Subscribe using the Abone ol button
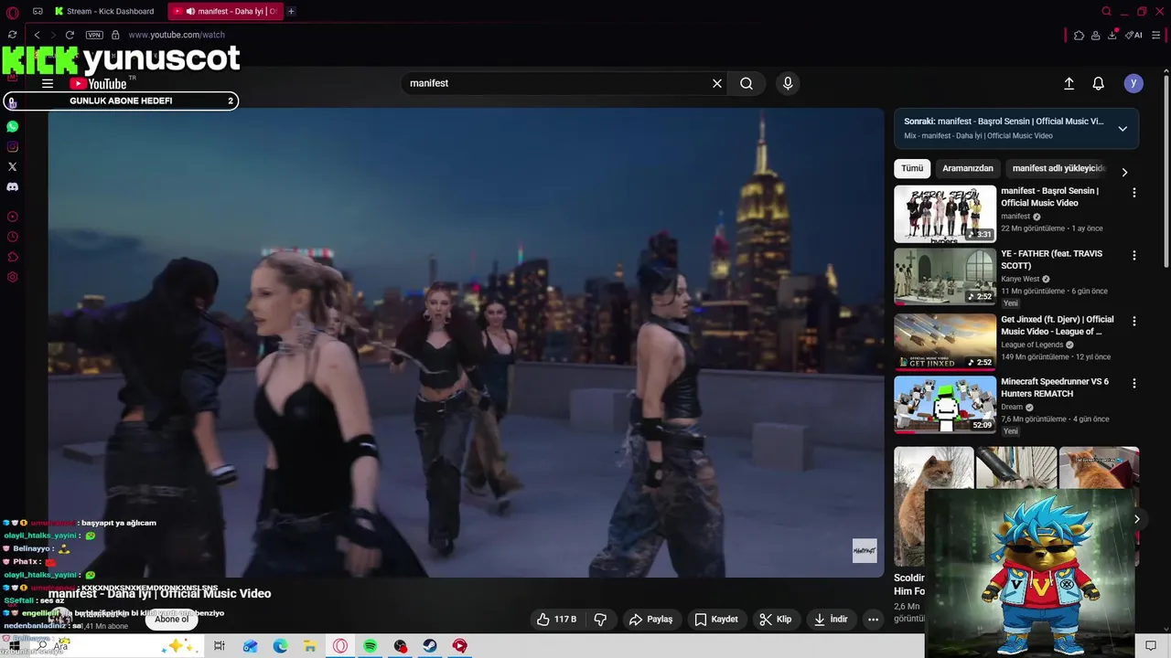Image resolution: width=1171 pixels, height=658 pixels. click(171, 620)
